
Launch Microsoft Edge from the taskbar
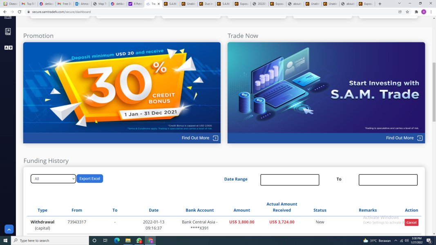tap(117, 241)
